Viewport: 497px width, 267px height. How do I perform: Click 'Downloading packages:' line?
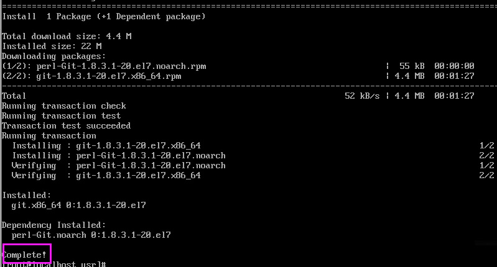pyautogui.click(x=53, y=57)
